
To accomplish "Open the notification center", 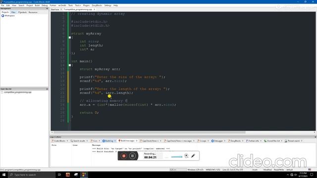I will 312,175.
